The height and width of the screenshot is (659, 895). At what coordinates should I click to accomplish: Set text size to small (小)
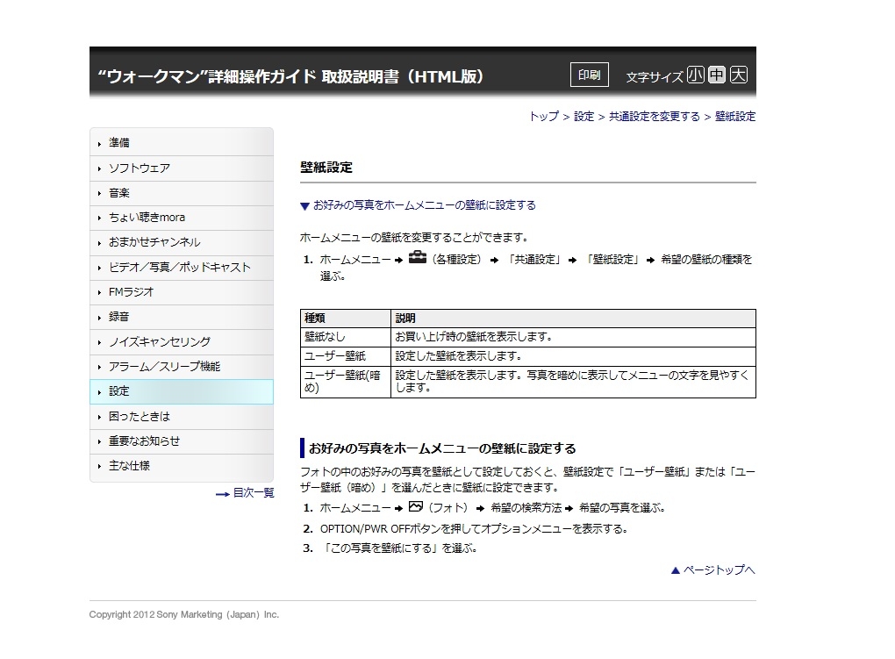(x=695, y=75)
